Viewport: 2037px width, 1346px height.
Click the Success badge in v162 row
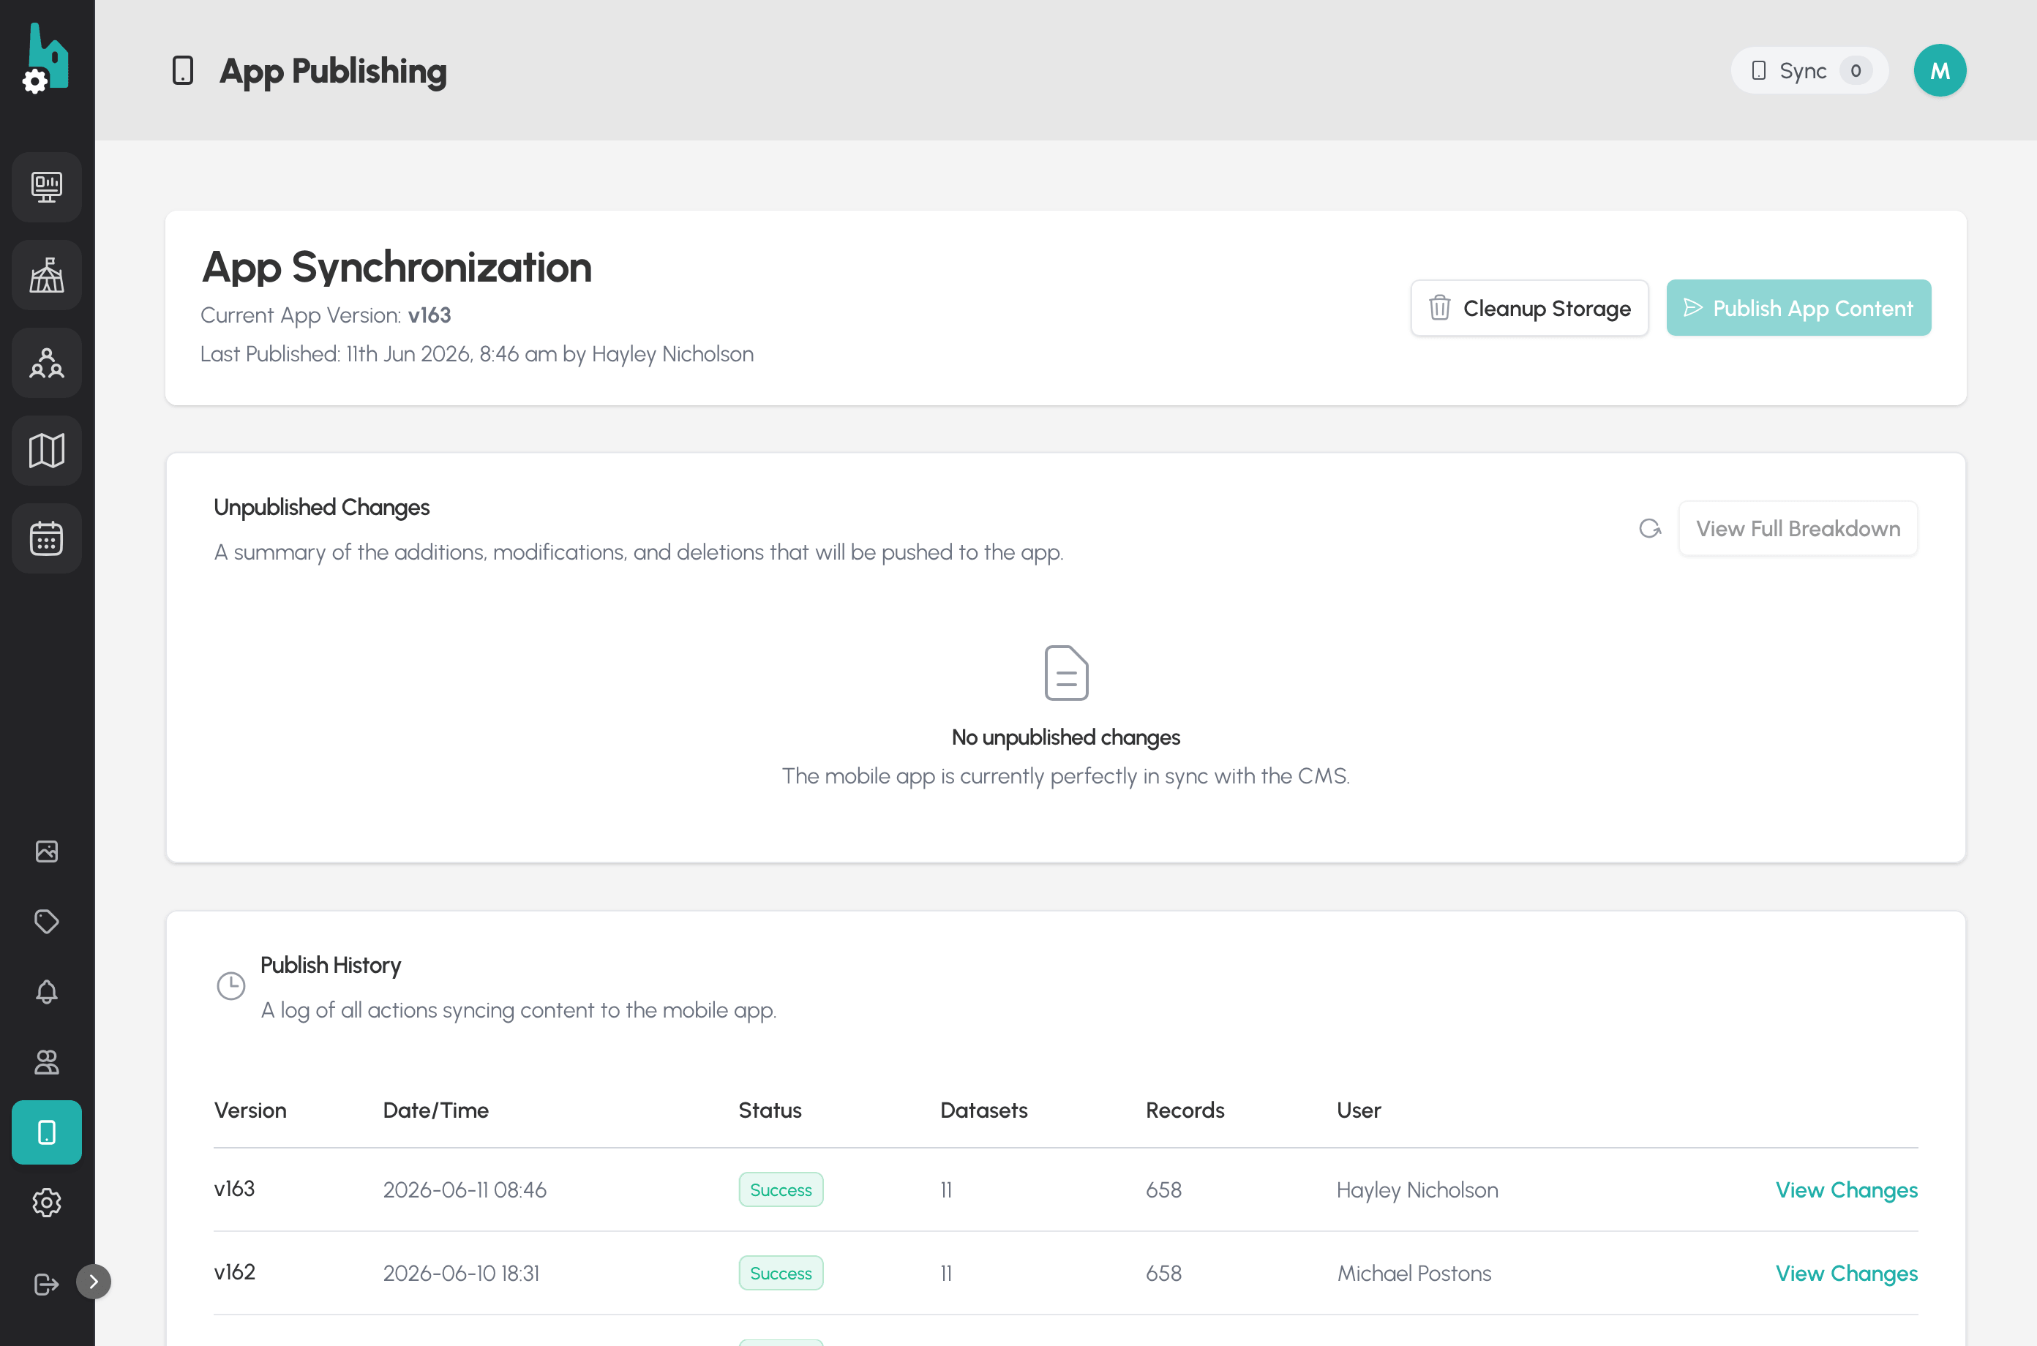pyautogui.click(x=781, y=1273)
